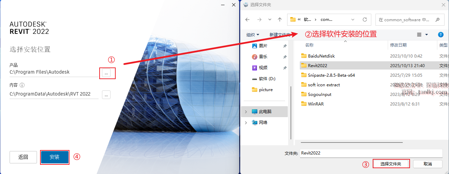Open the view options dropdown arrow
The image size is (449, 174).
426,35
